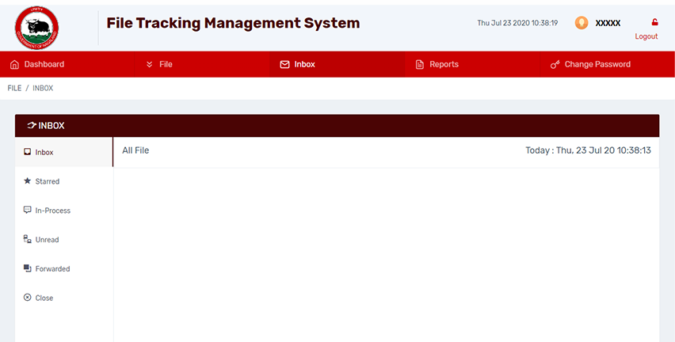Open the Close folder in sidebar
675x342 pixels.
point(44,298)
